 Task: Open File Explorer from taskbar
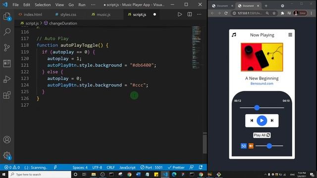[x=94, y=175]
